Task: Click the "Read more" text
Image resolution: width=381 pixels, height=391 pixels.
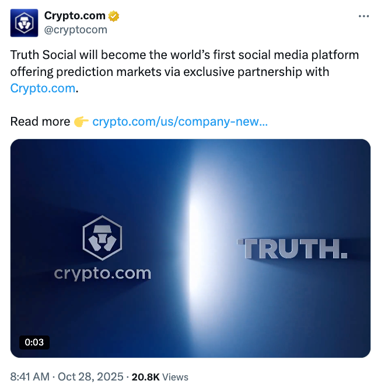Action: point(40,122)
